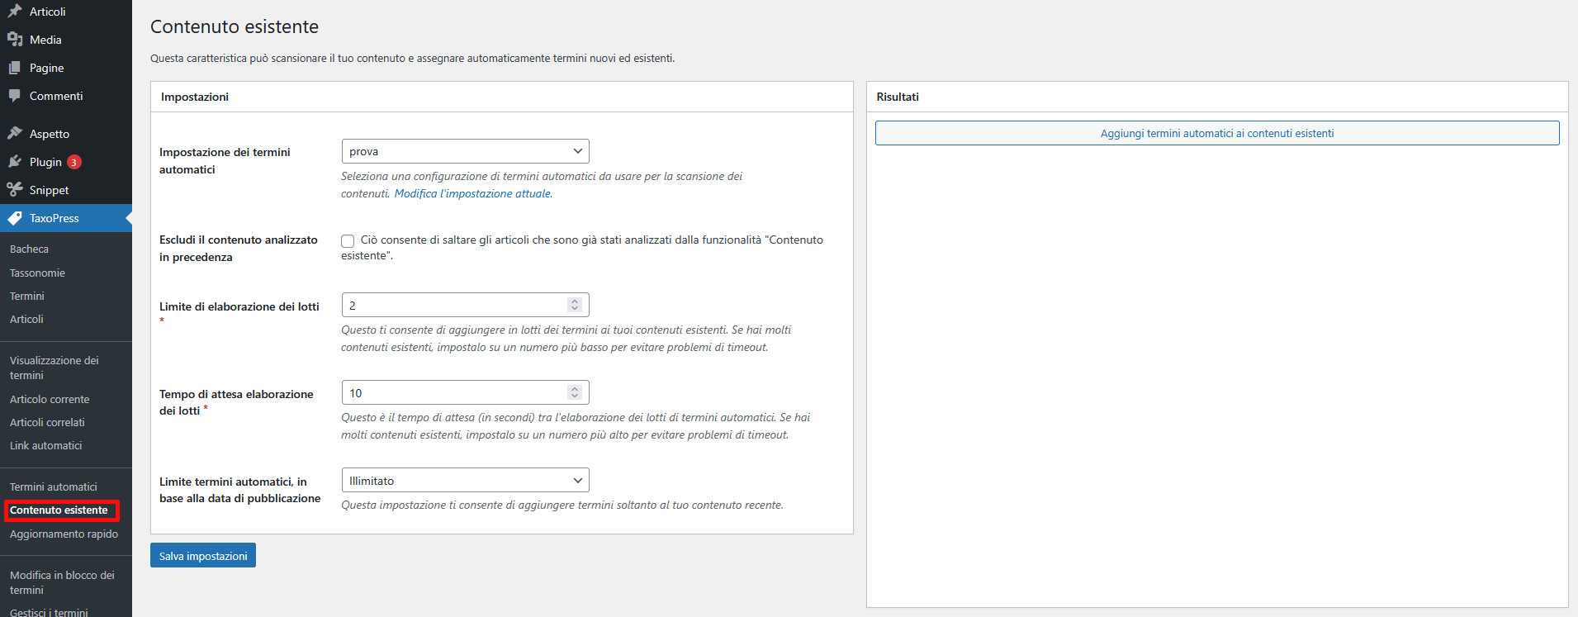Click the Contenuto esistente page heading

point(235,26)
